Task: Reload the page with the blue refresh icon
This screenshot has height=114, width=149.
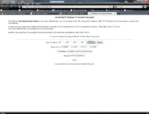Action: tap(11, 7)
